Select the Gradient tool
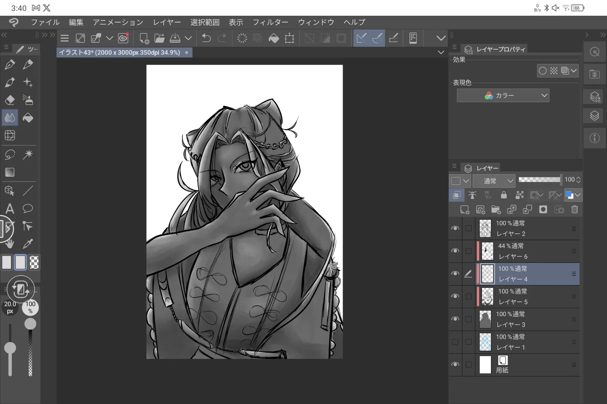Viewport: 607px width, 404px height. click(10, 172)
